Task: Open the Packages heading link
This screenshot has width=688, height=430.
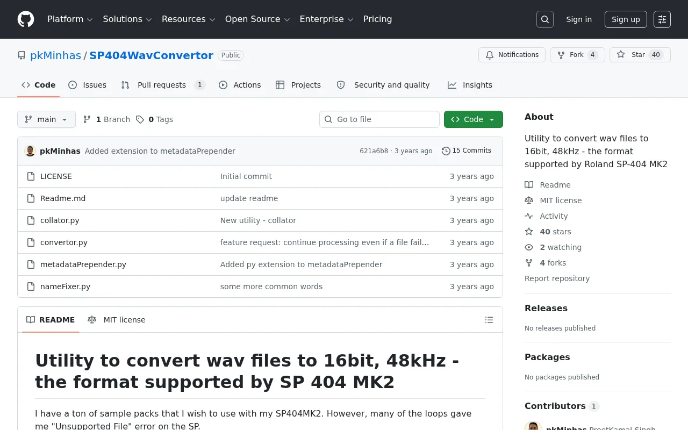Action: 547,357
